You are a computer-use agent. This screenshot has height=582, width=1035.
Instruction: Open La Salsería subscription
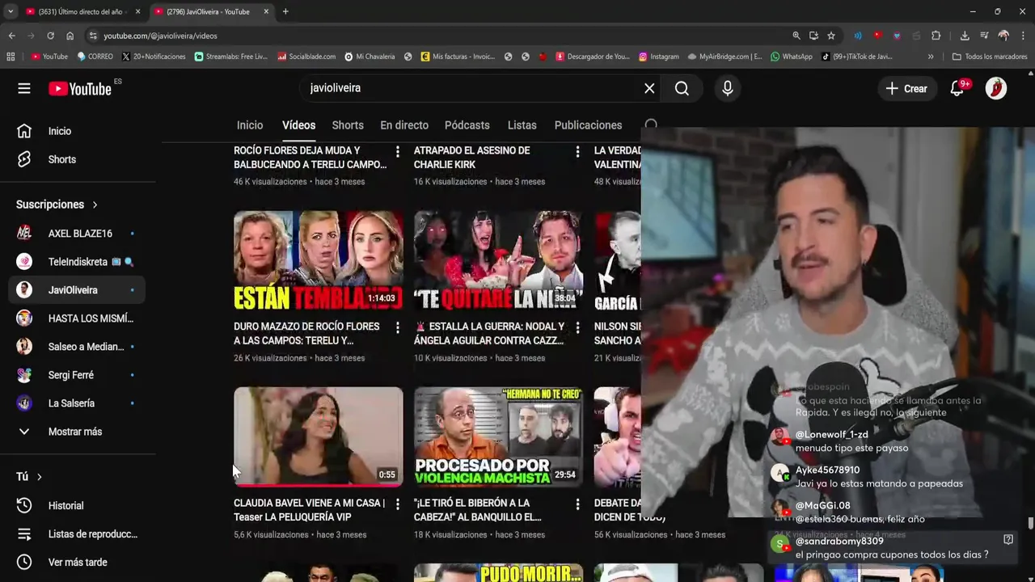[x=78, y=403]
